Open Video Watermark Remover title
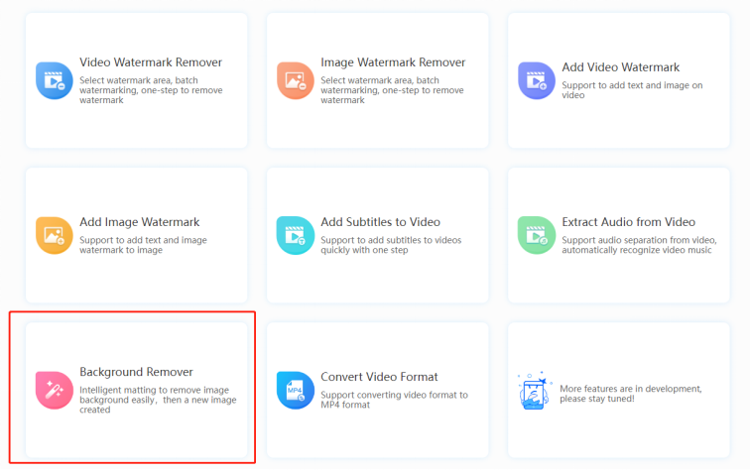The width and height of the screenshot is (750, 474). coord(151,62)
